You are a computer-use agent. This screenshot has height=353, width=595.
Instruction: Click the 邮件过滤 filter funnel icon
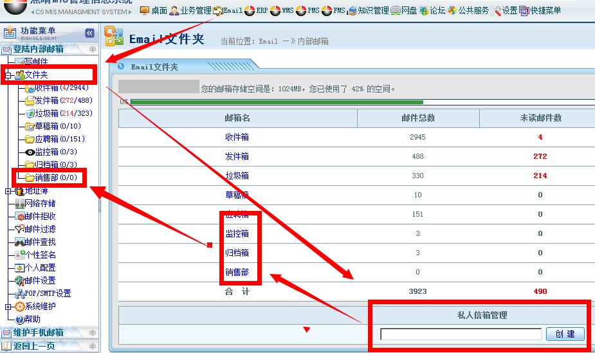point(20,230)
